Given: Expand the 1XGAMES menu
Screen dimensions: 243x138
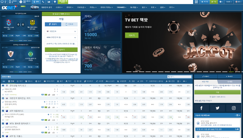Looking at the screenshot, I should [x=121, y=7].
